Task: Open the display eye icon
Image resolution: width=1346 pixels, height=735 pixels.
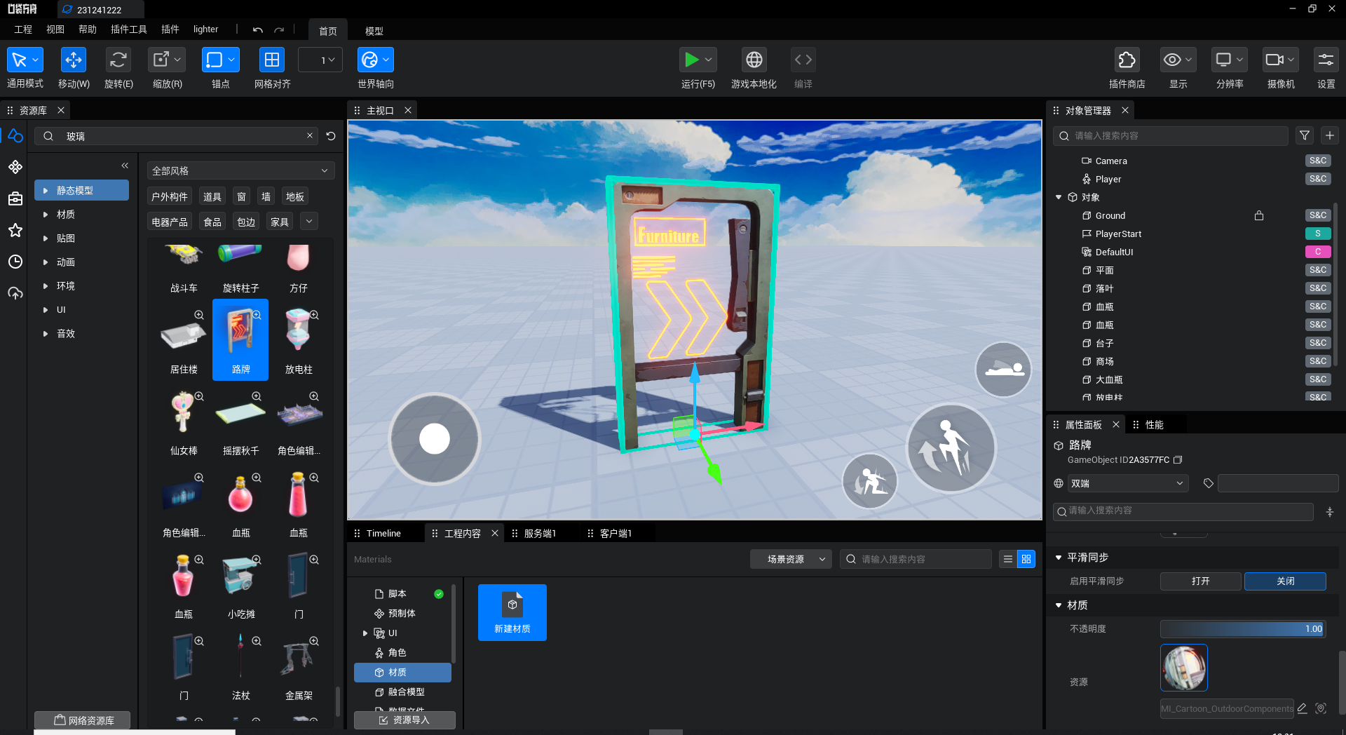Action: click(x=1172, y=60)
